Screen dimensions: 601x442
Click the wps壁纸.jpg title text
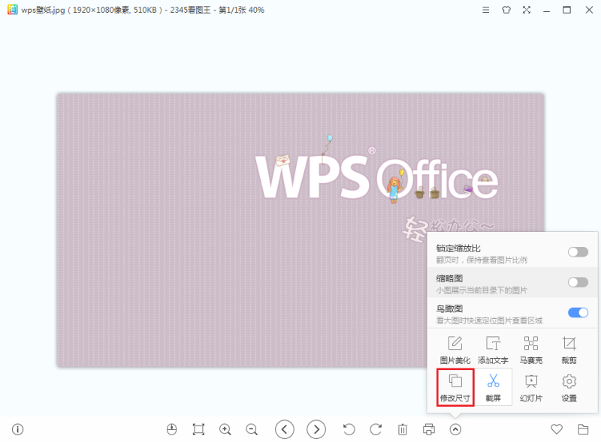point(43,10)
